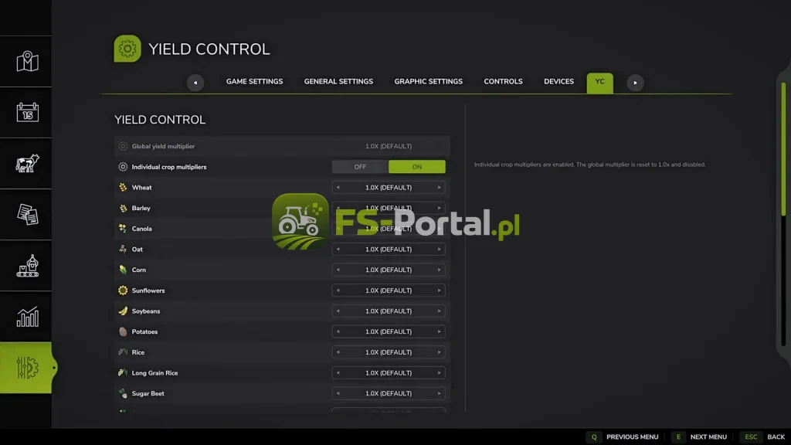The width and height of the screenshot is (791, 445).
Task: Open the animals cow icon page
Action: pyautogui.click(x=27, y=164)
